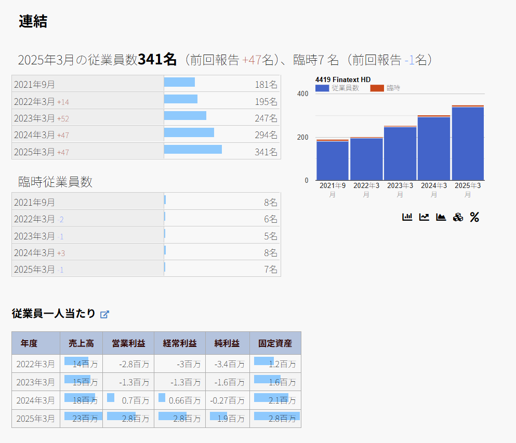
Task: Click the 6名 temporary staff value
Action: [x=271, y=219]
